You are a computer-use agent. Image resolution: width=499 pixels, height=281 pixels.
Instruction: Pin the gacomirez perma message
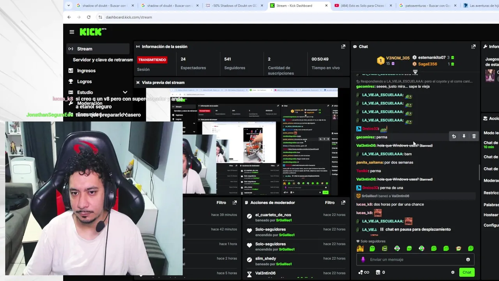[464, 137]
